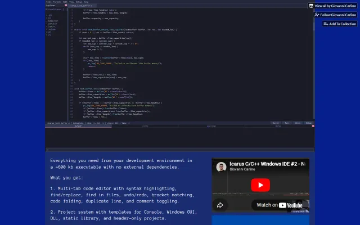Follow Giovanni Carlino
This screenshot has width=360, height=225.
335,15
